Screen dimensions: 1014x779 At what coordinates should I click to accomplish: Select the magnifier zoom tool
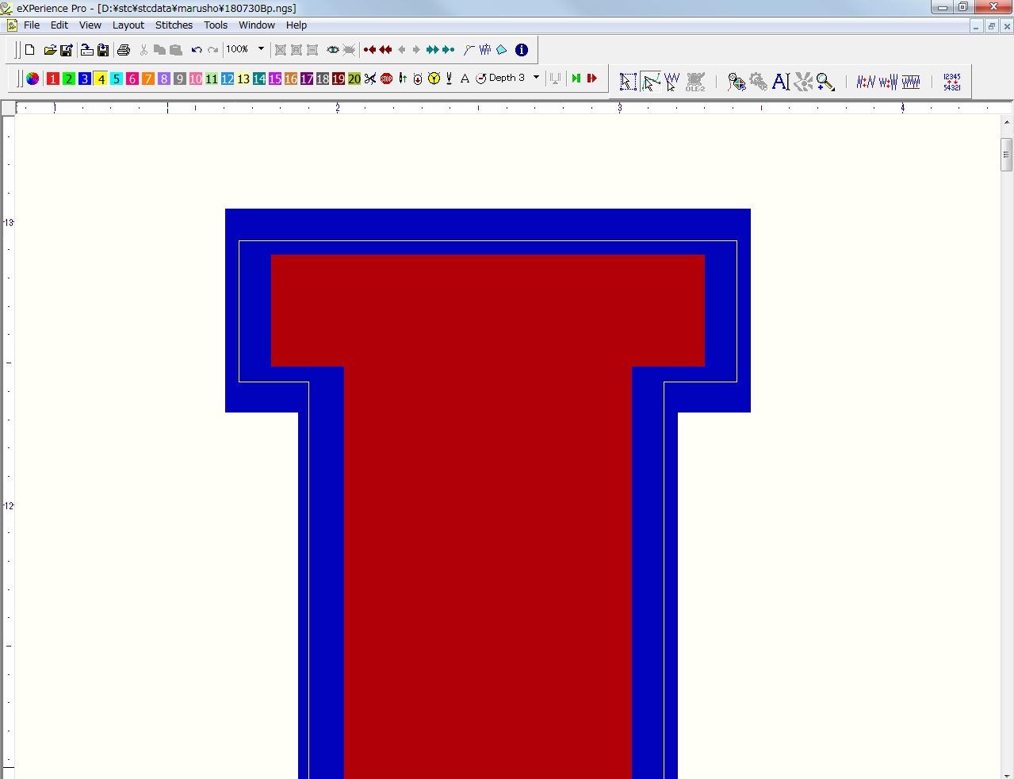pyautogui.click(x=825, y=82)
